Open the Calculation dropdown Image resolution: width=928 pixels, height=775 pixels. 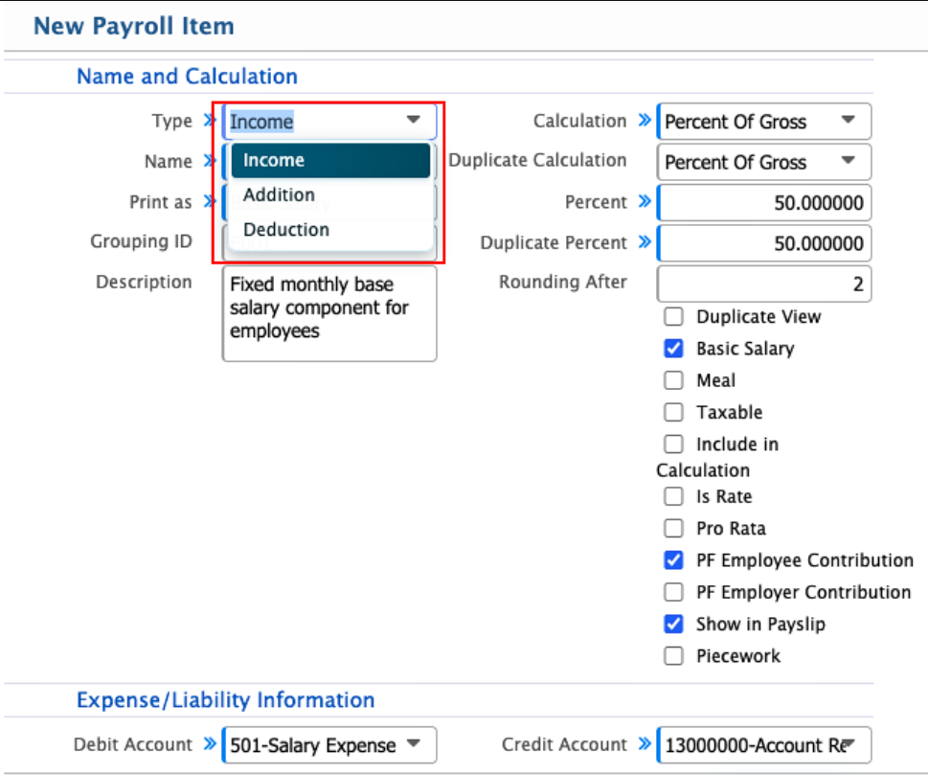(x=763, y=122)
